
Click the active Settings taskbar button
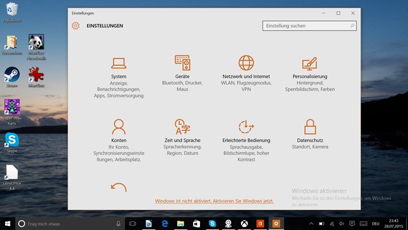pyautogui.click(x=276, y=224)
